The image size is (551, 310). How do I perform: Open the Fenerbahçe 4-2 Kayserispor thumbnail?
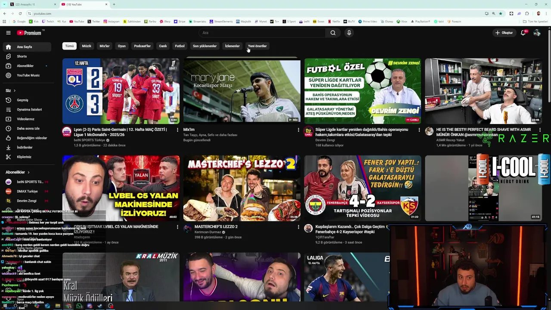tap(363, 188)
